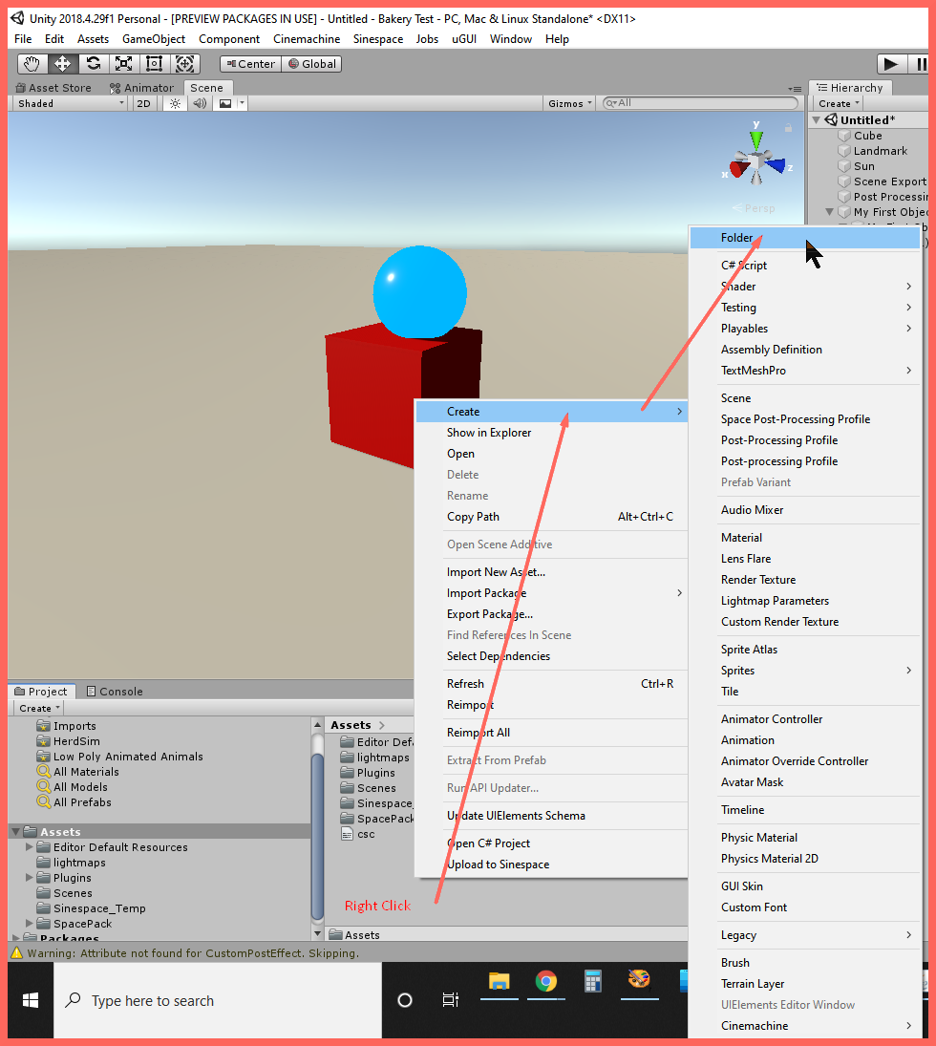Toggle scene lighting sun icon
The width and height of the screenshot is (936, 1046).
[x=175, y=103]
